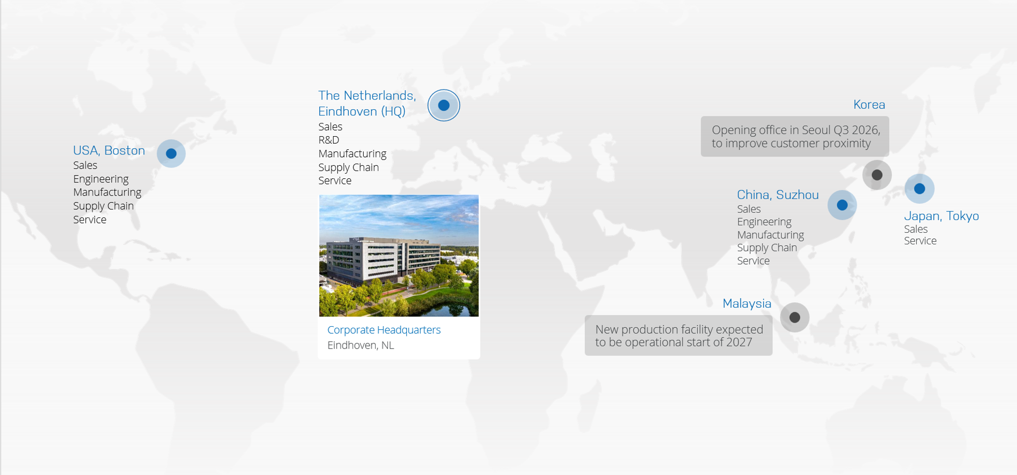This screenshot has width=1017, height=475.
Task: Click Supply Chain under China, Suzhou
Action: pos(767,248)
